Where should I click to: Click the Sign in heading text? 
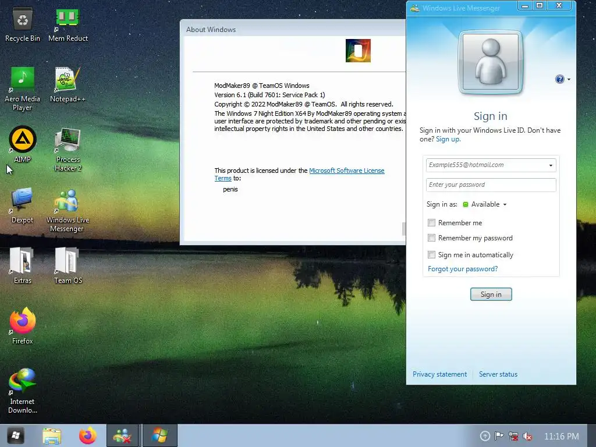pos(490,116)
